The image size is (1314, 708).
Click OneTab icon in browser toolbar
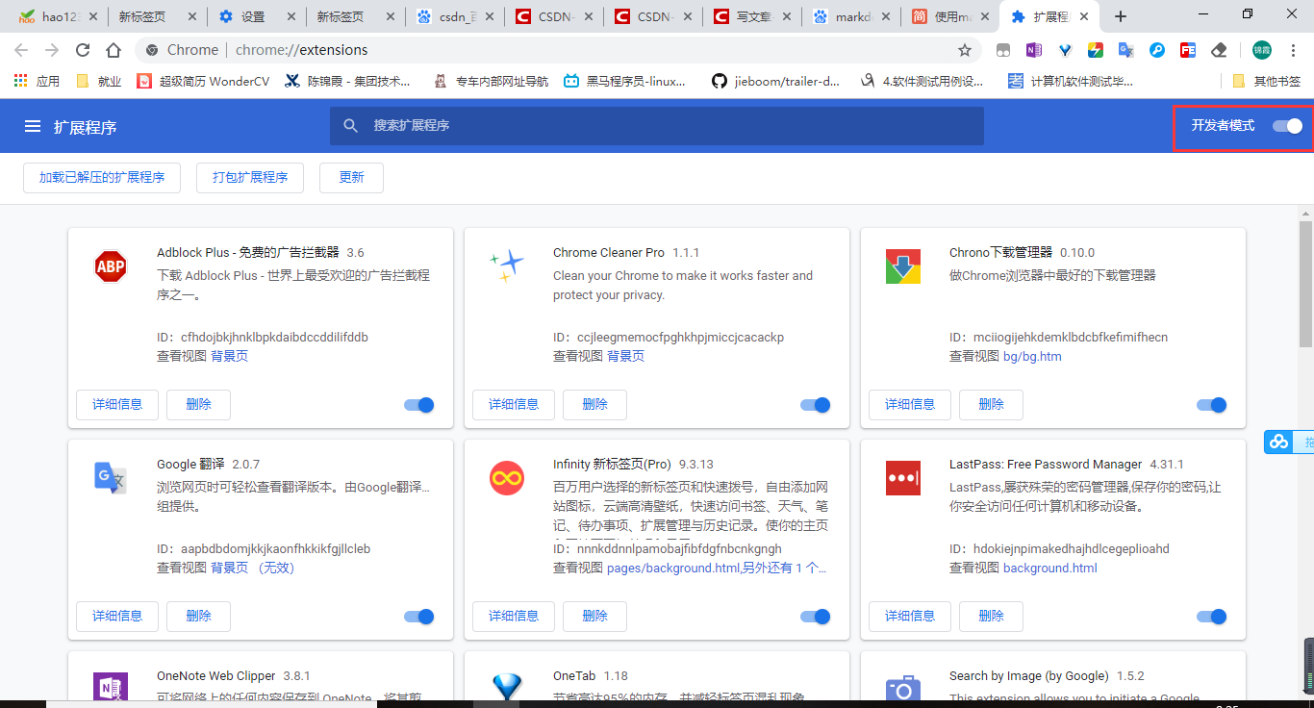point(1065,50)
